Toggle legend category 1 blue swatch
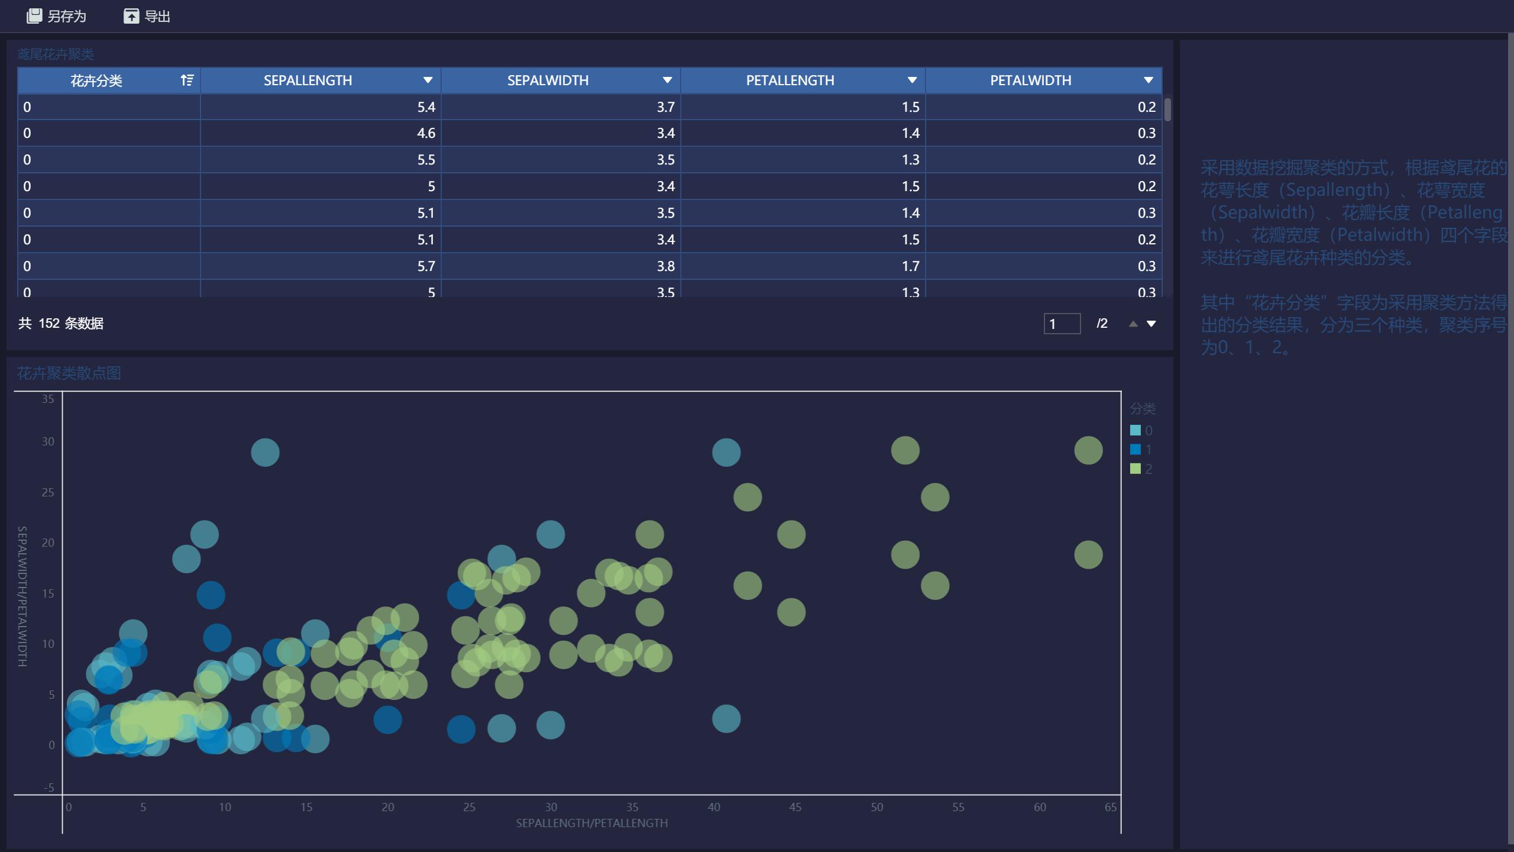This screenshot has width=1514, height=852. (1135, 449)
